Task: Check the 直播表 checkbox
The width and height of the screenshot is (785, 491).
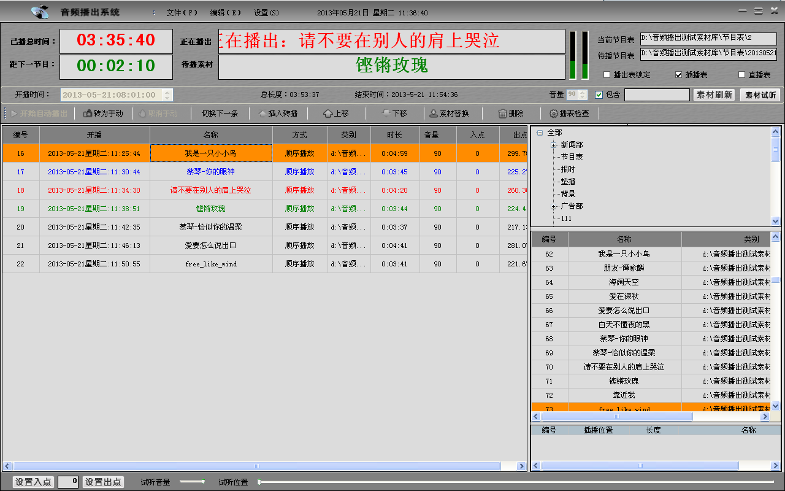Action: pyautogui.click(x=741, y=75)
